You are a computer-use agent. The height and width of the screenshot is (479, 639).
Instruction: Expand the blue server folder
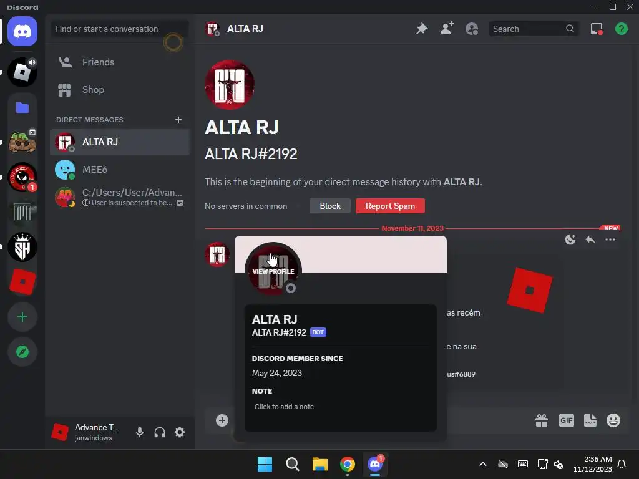coord(22,107)
